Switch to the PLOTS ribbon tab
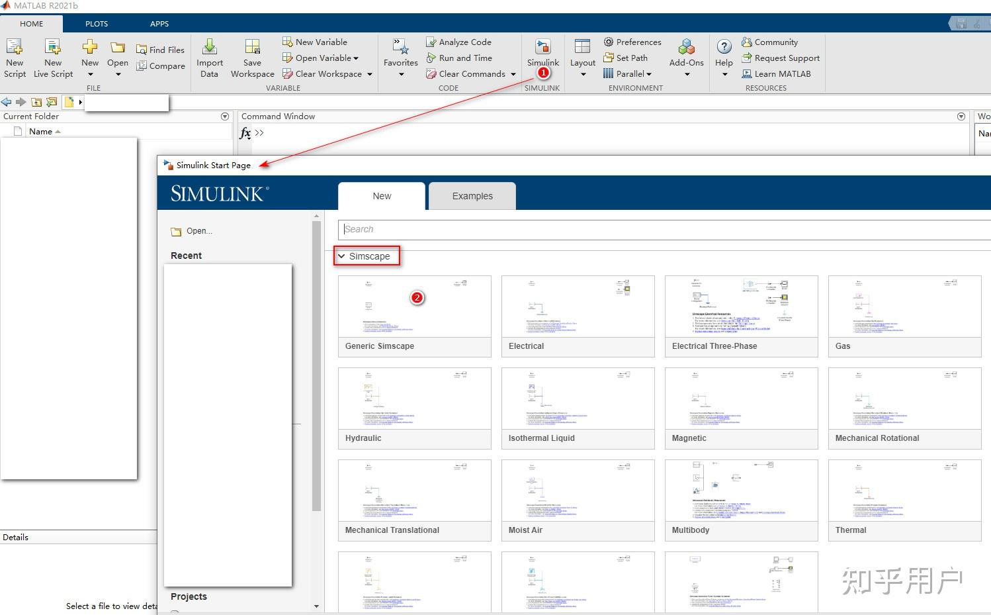Image resolution: width=991 pixels, height=615 pixels. pyautogui.click(x=97, y=23)
